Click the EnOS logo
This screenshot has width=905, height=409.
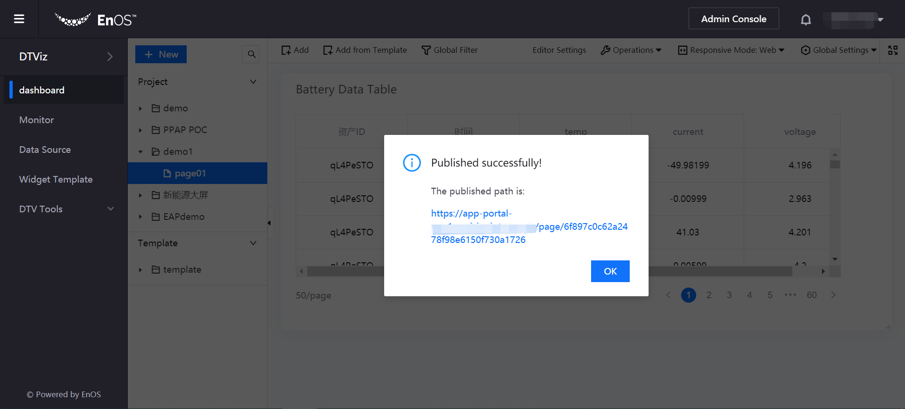coord(96,19)
